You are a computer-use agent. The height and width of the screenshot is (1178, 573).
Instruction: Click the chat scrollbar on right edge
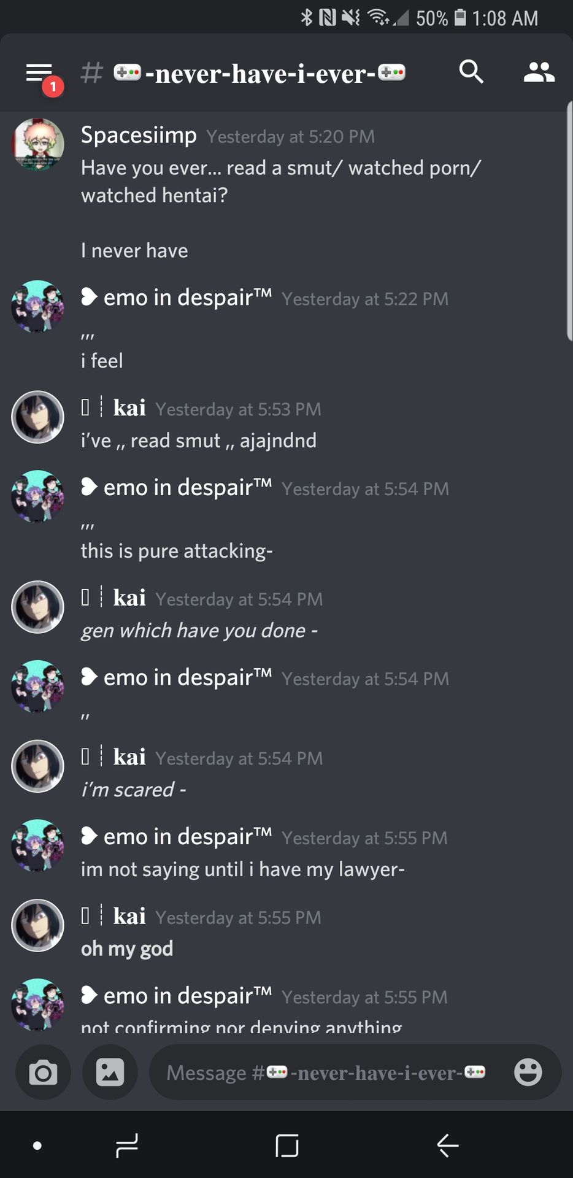click(569, 221)
